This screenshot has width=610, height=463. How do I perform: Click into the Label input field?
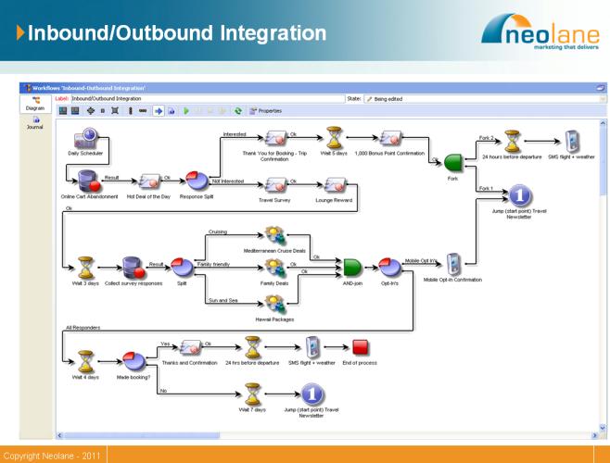pos(206,98)
